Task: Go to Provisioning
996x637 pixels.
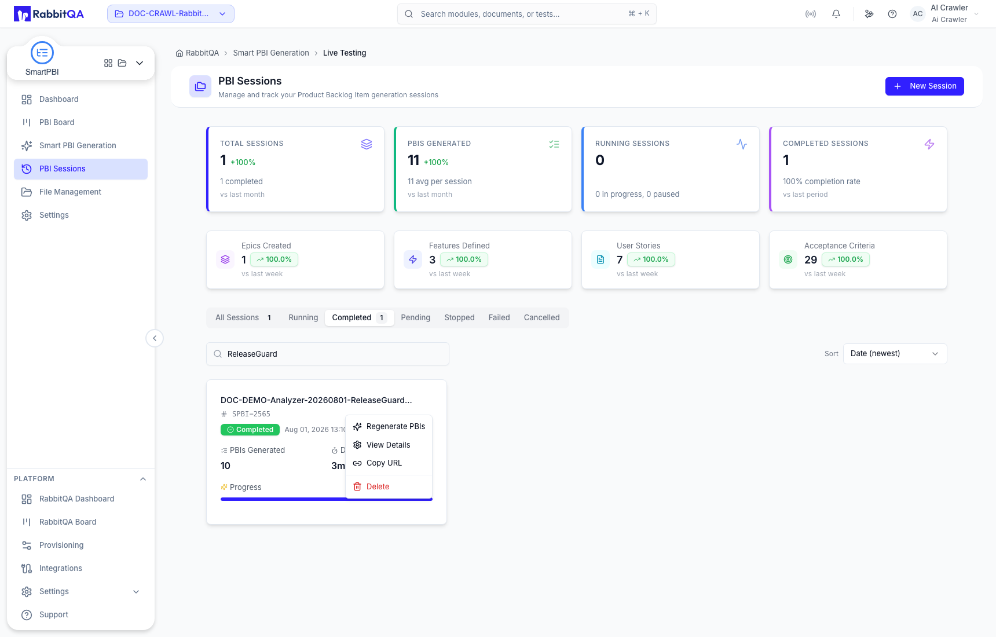Action: (81, 546)
